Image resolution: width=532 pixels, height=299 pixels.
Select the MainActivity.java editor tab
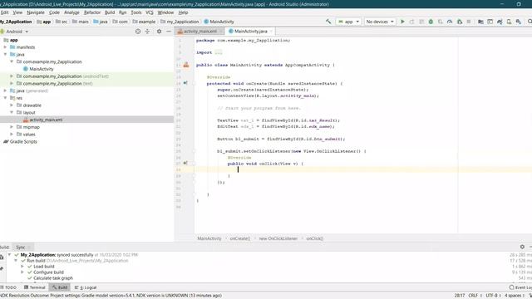point(251,32)
